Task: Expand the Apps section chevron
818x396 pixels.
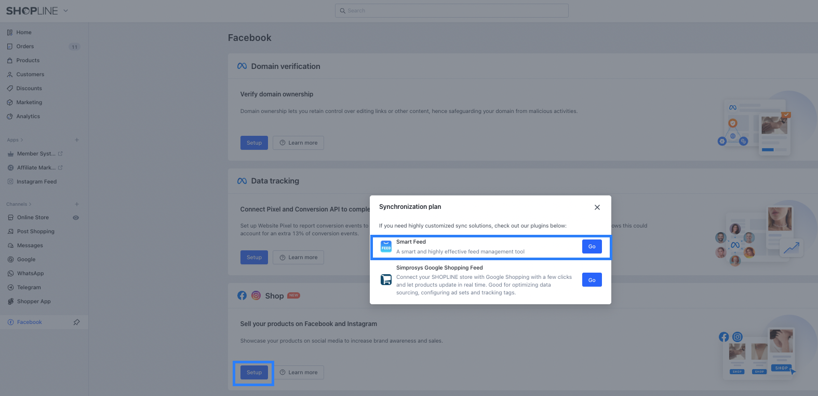Action: pos(22,140)
